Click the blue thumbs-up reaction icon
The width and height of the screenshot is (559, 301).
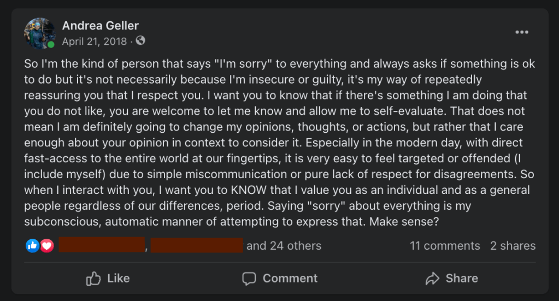point(32,246)
